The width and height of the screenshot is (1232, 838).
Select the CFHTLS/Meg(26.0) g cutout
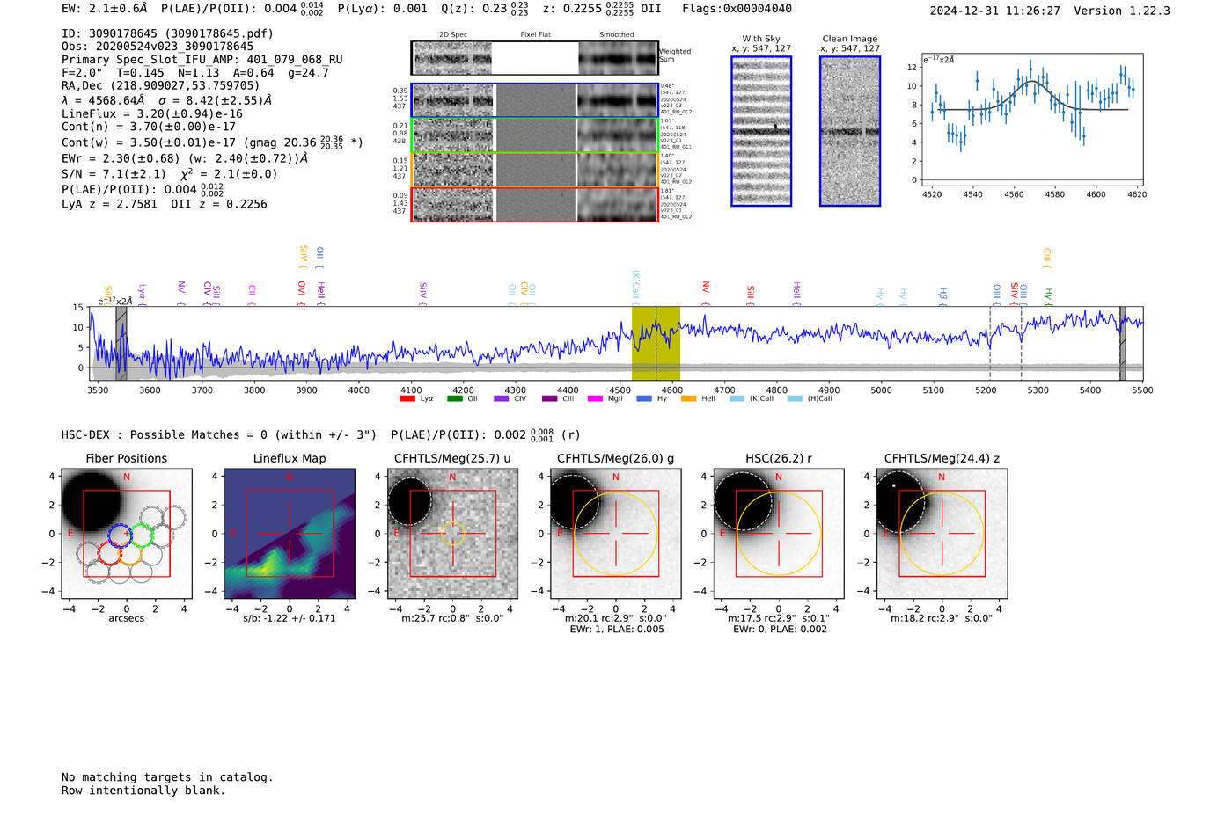[x=615, y=534]
